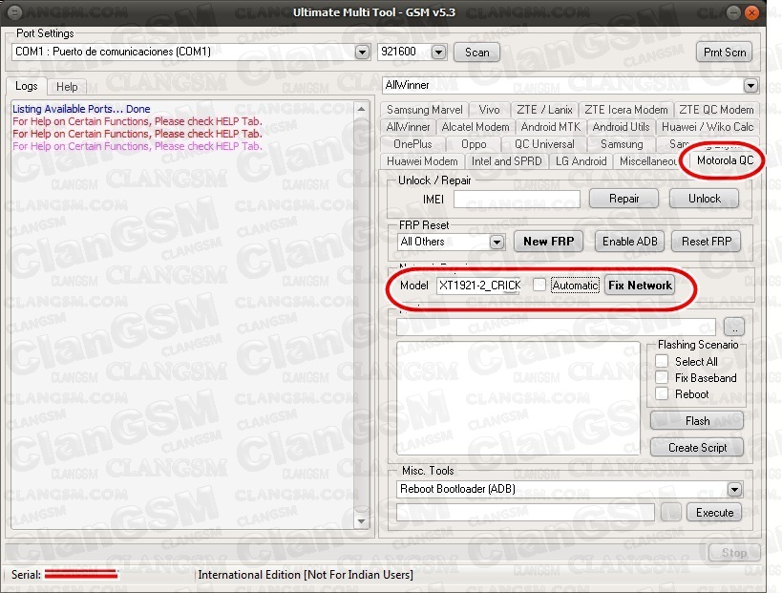
Task: Open the ZTE Icera Modem tab
Action: (626, 110)
